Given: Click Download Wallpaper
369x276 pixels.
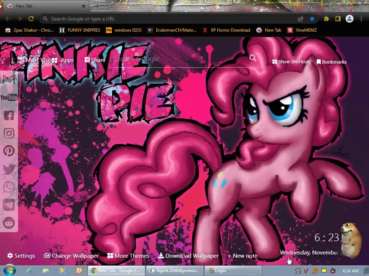Looking at the screenshot, I should coord(188,256).
